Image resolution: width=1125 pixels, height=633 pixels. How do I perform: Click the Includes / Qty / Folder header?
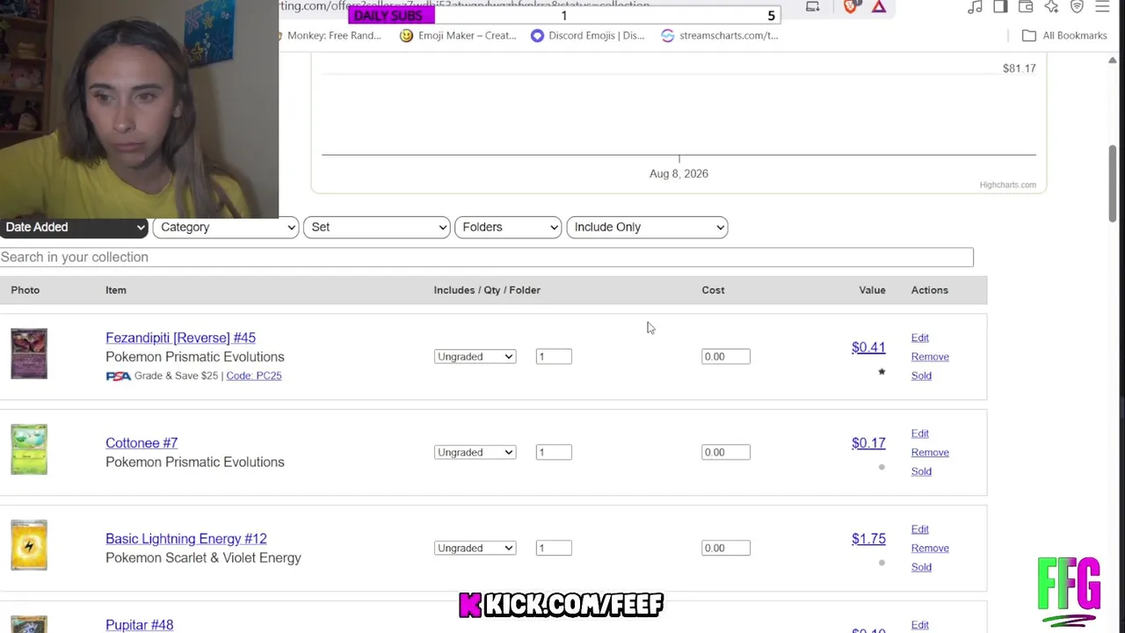(487, 290)
